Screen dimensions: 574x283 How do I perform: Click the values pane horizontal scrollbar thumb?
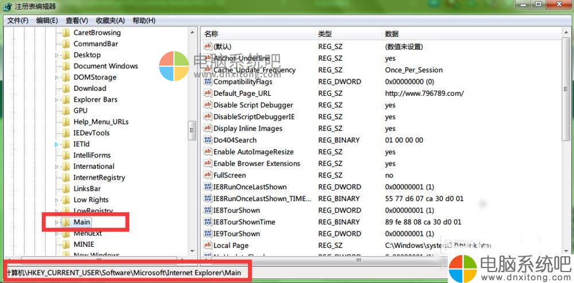359,260
